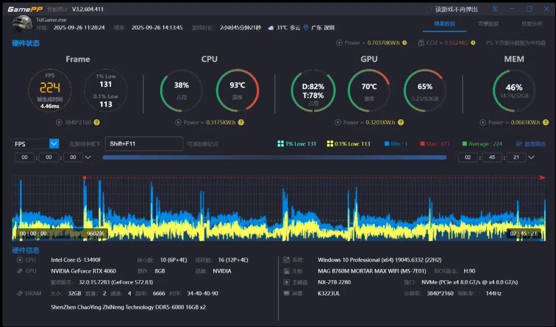Click the help icon beside total Power 0.70370KW.h
Screen dimensions: 556x327
click(x=405, y=43)
